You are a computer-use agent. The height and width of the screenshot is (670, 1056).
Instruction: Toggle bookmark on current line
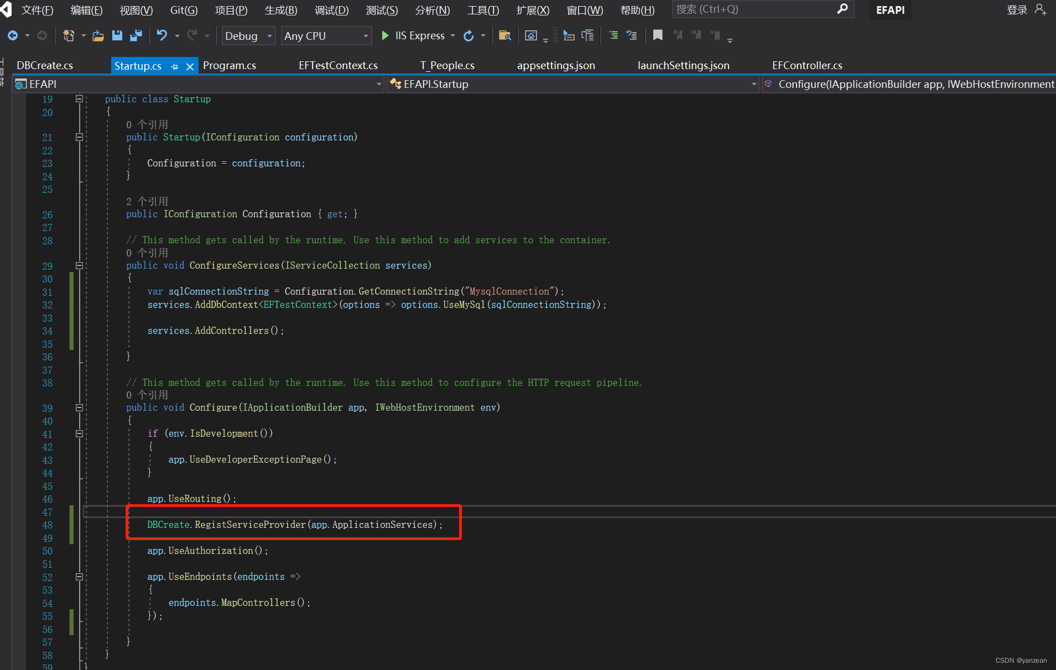pos(658,36)
